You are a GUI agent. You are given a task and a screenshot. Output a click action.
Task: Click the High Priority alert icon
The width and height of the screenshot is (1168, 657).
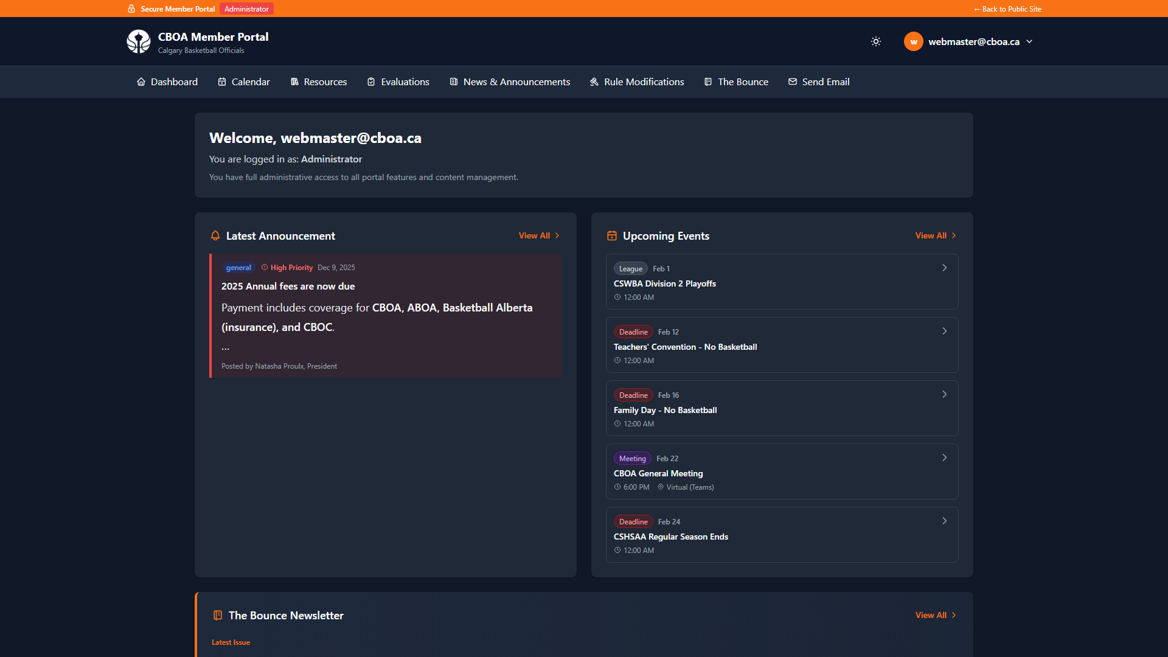tap(265, 267)
